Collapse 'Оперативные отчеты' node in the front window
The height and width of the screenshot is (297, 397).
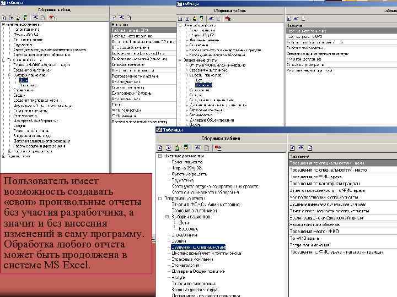coord(160,199)
